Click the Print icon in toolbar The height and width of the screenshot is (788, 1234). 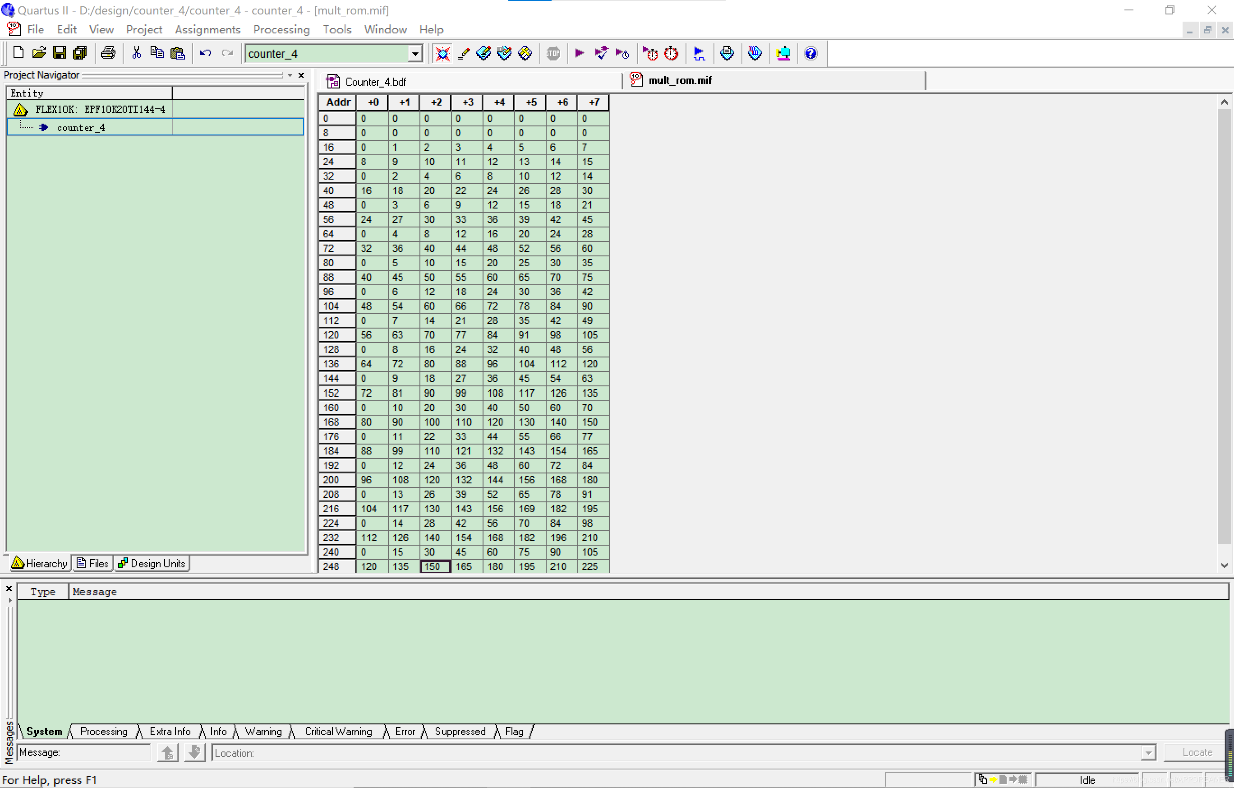point(108,53)
